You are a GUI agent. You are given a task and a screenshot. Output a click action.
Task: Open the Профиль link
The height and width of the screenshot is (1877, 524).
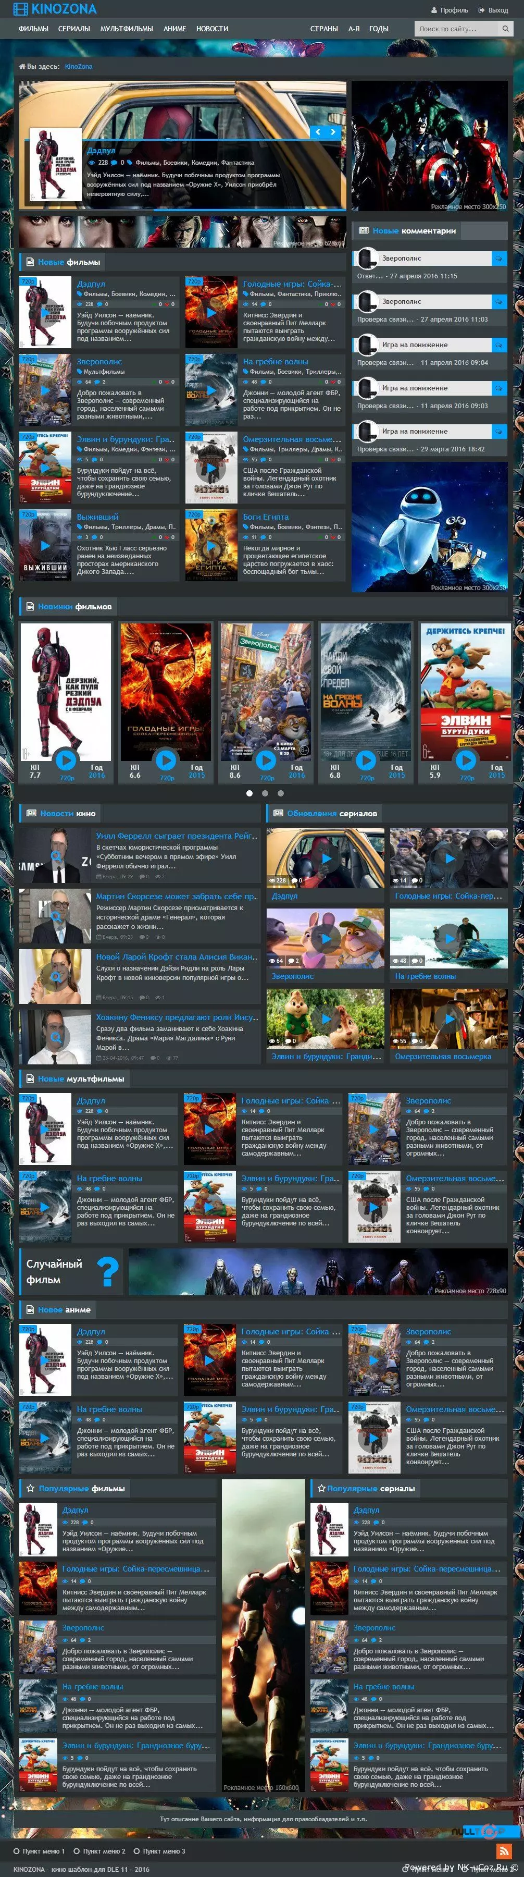click(x=454, y=10)
